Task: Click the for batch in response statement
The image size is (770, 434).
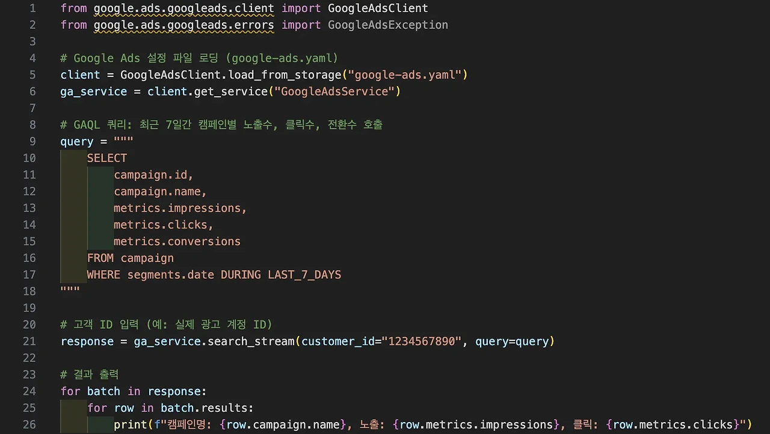Action: click(x=134, y=391)
